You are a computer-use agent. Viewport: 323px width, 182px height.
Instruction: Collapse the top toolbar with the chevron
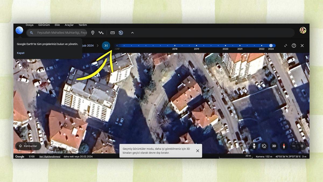(132, 33)
